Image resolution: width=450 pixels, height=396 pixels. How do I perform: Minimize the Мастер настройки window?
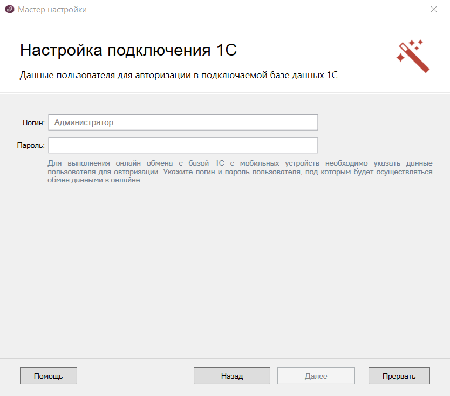(371, 9)
